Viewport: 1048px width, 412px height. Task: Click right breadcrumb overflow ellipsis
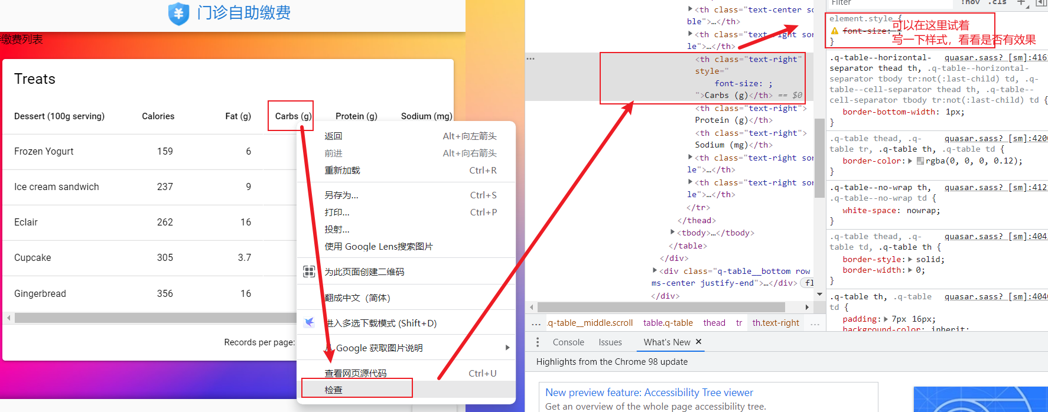pos(815,323)
